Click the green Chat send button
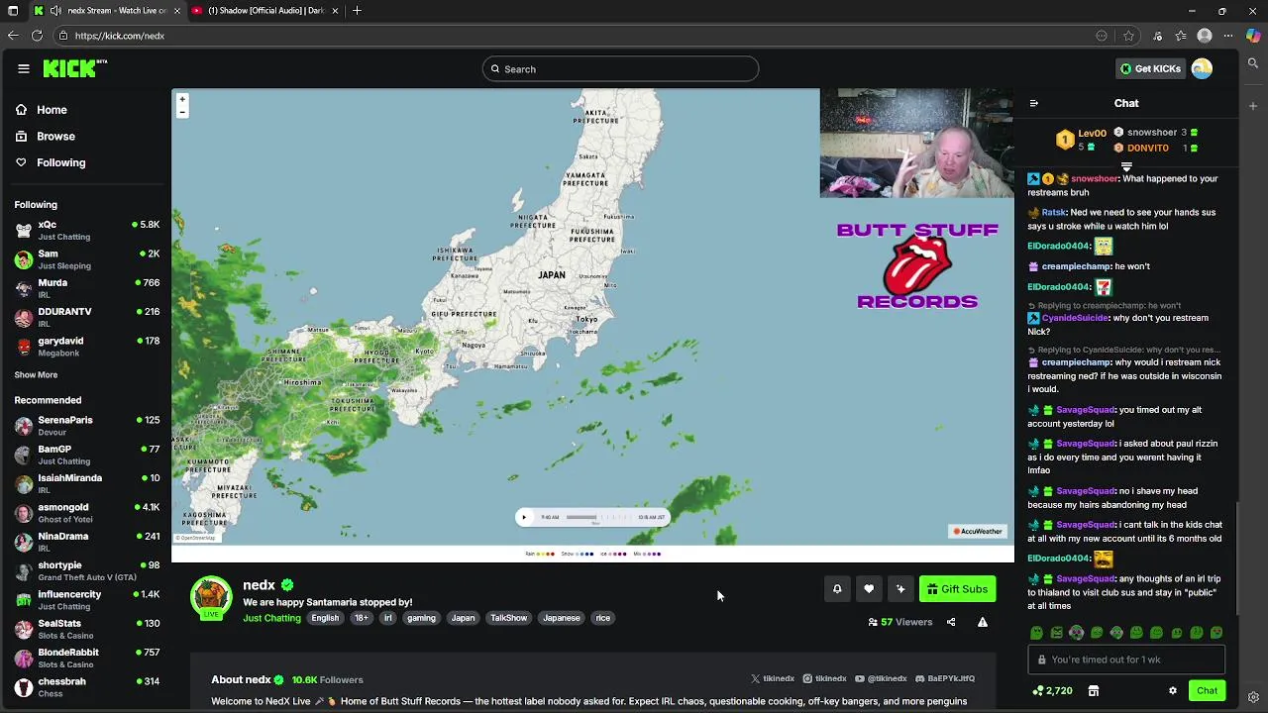 click(x=1207, y=691)
